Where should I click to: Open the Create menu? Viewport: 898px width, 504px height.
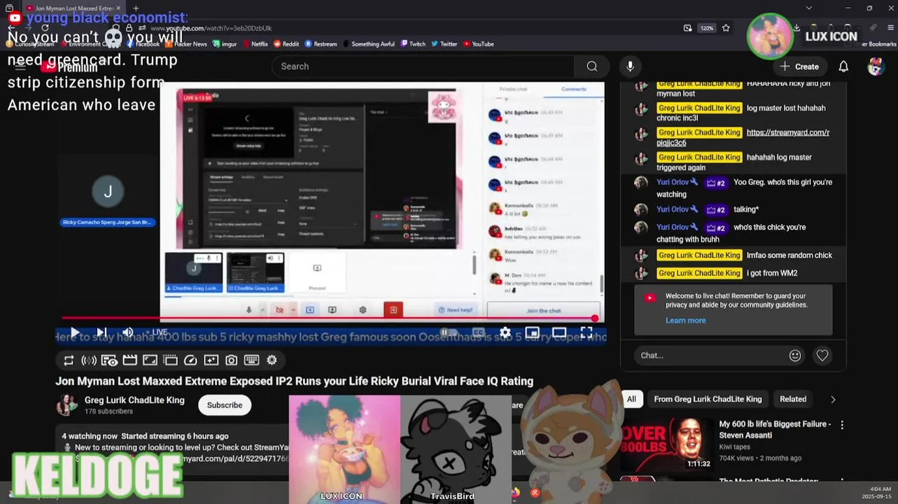pos(799,66)
